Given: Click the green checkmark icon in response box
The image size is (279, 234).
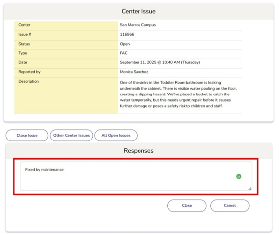Looking at the screenshot, I should click(239, 176).
